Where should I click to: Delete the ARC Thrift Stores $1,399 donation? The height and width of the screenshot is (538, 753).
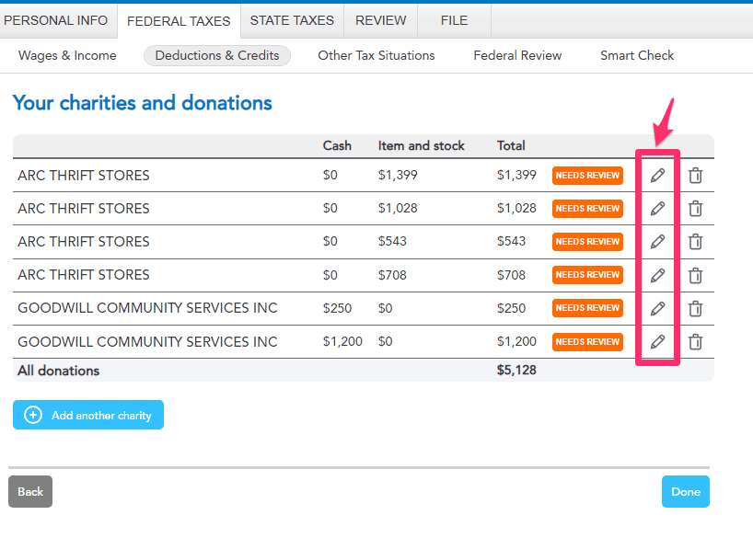(x=696, y=176)
